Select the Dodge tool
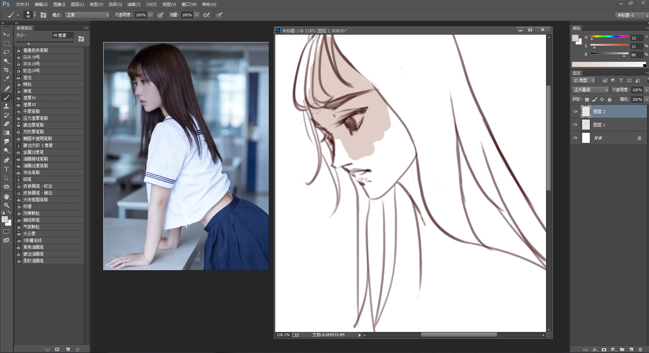 click(6, 150)
